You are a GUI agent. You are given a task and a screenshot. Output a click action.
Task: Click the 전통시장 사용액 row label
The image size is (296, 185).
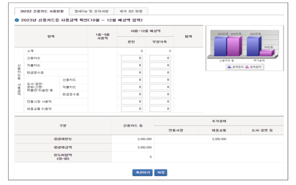(39, 101)
